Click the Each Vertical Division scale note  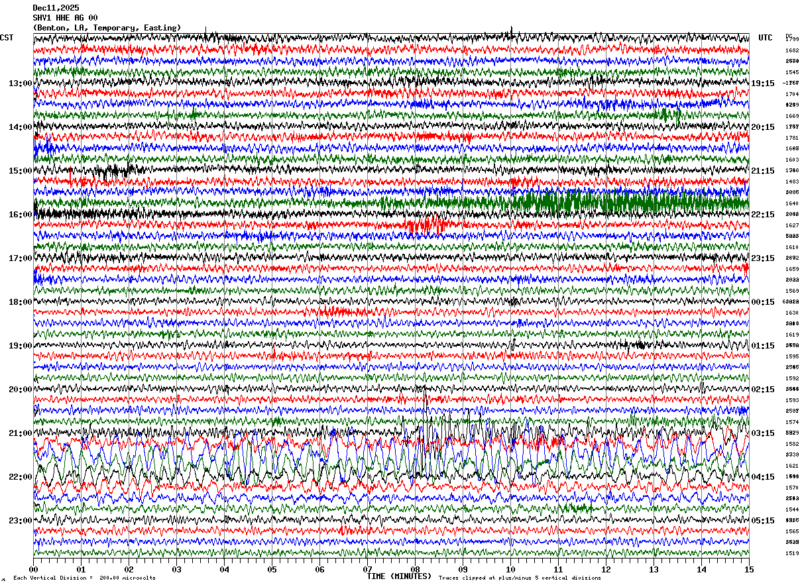(84, 578)
